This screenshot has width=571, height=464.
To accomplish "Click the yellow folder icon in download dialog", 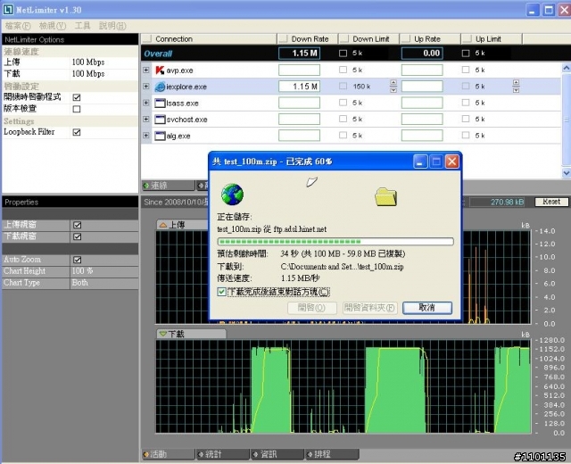I will (385, 196).
